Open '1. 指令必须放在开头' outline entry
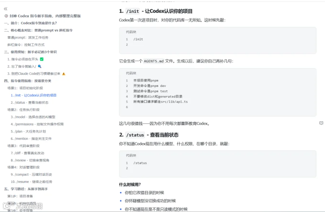Screen dimensions: 325x212 25,59
